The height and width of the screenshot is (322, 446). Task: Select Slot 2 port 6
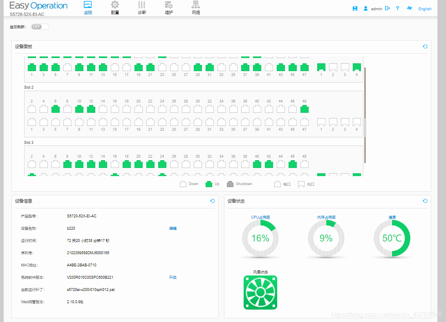56,109
